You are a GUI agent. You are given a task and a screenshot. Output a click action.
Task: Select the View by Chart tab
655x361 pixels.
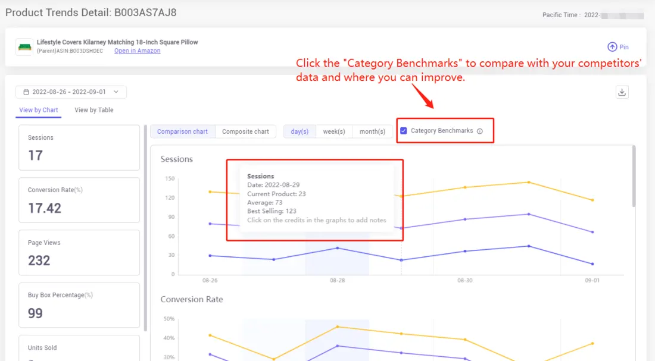[38, 110]
